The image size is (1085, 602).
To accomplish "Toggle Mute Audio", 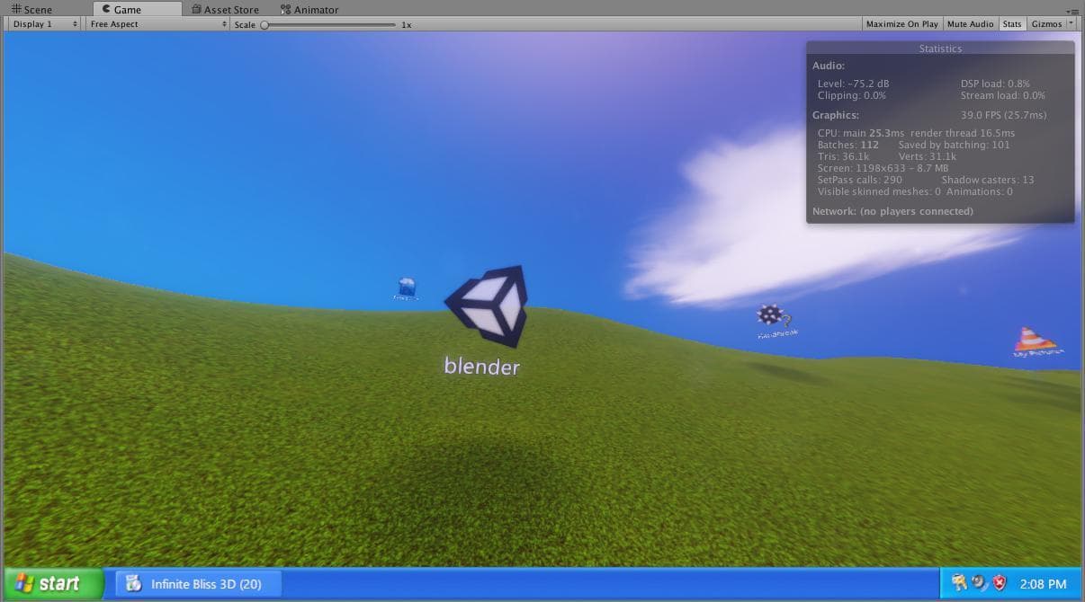I will pos(971,24).
